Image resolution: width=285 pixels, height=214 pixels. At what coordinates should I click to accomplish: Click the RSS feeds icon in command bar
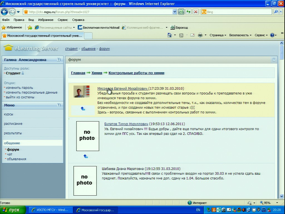tap(181, 35)
